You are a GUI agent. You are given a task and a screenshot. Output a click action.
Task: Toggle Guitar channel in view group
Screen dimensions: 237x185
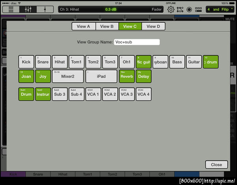(x=194, y=62)
